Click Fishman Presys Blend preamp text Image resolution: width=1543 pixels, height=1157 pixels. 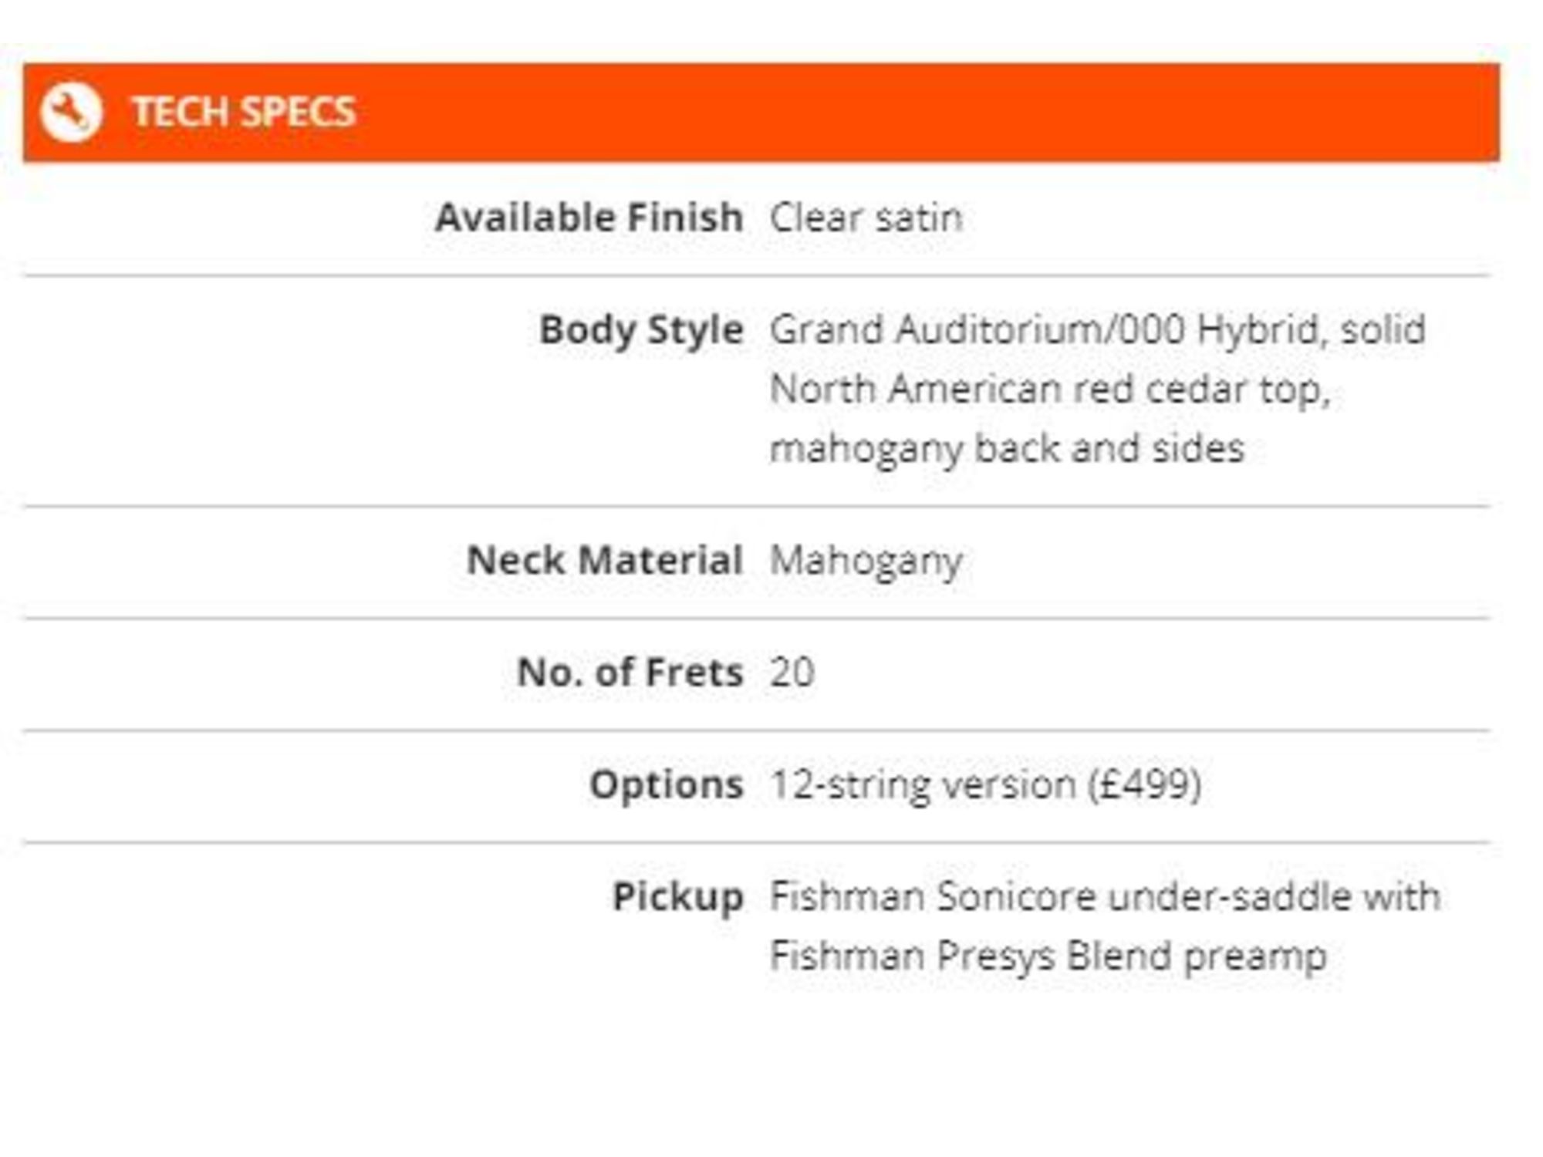[1048, 957]
